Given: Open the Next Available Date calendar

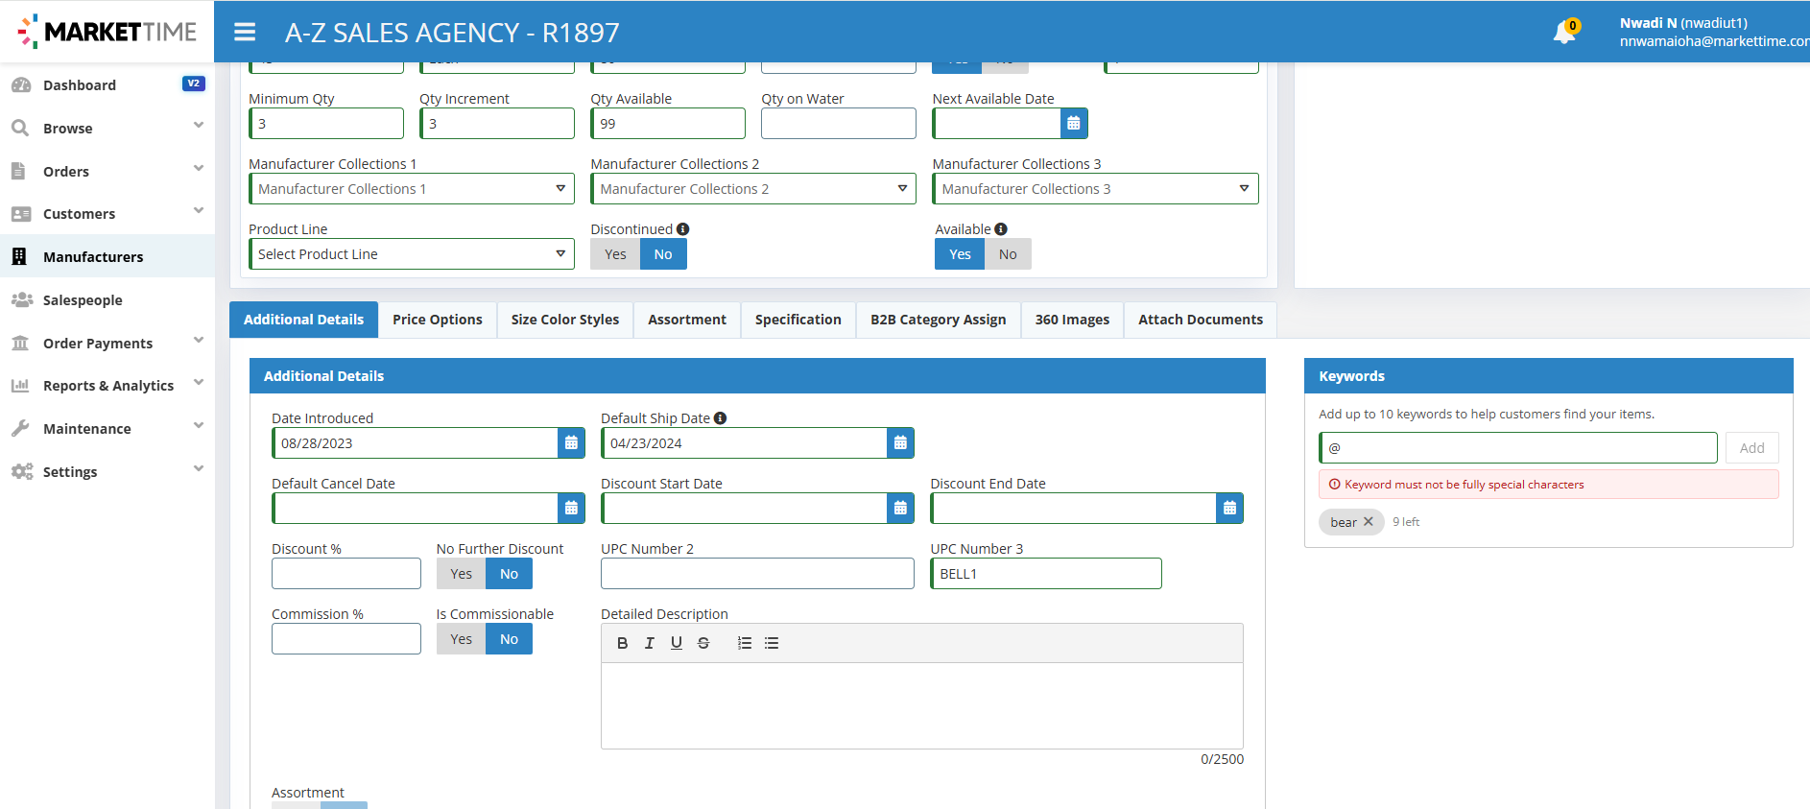Looking at the screenshot, I should pyautogui.click(x=1074, y=123).
